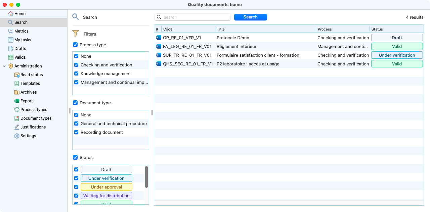Select Formulaire satisfaction client - formation title
This screenshot has width=430, height=212.
coord(265,55)
